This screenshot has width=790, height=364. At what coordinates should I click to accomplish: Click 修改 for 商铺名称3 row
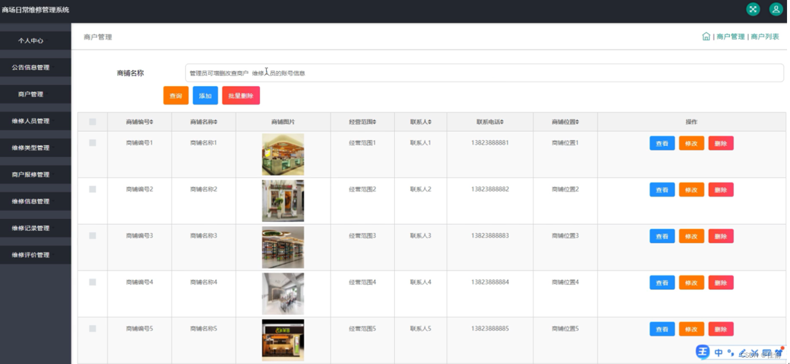691,236
